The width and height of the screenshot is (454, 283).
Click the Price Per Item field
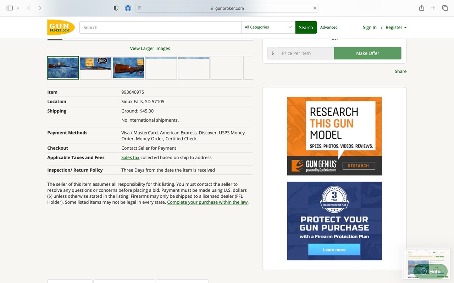306,53
